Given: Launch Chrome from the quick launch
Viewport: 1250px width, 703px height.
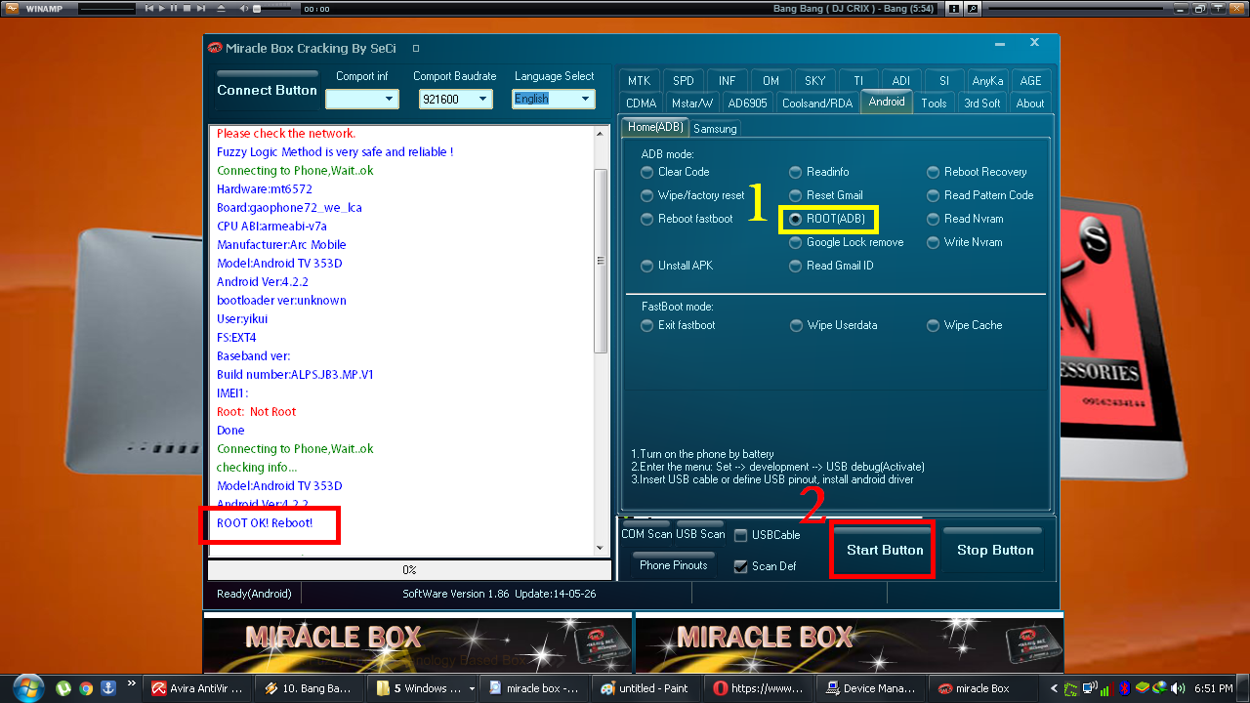Looking at the screenshot, I should [86, 688].
